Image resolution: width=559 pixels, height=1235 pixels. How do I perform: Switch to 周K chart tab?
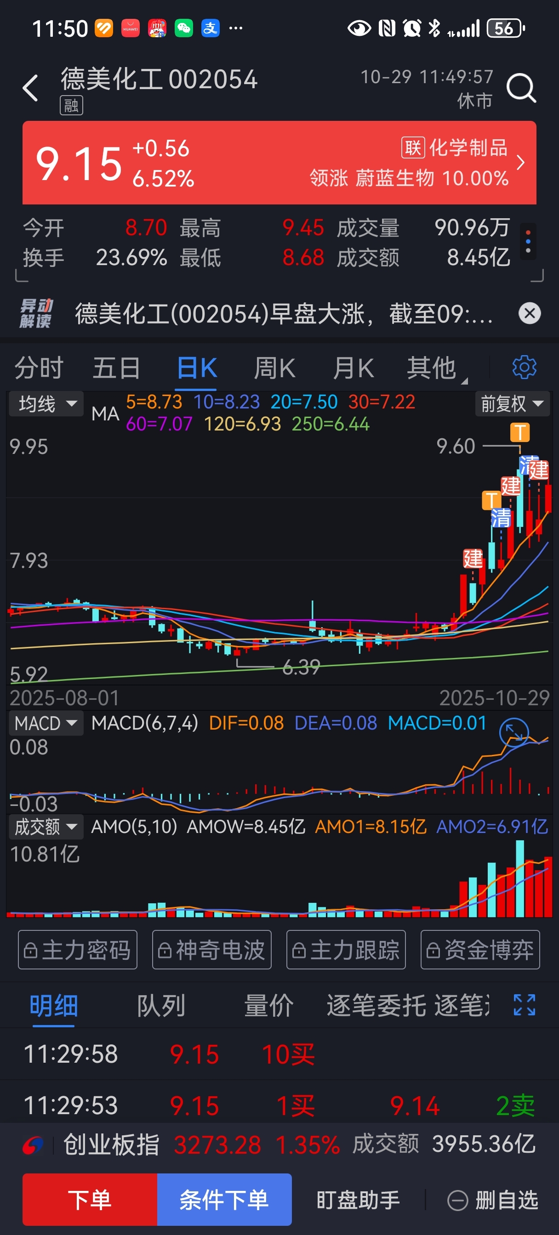(274, 368)
